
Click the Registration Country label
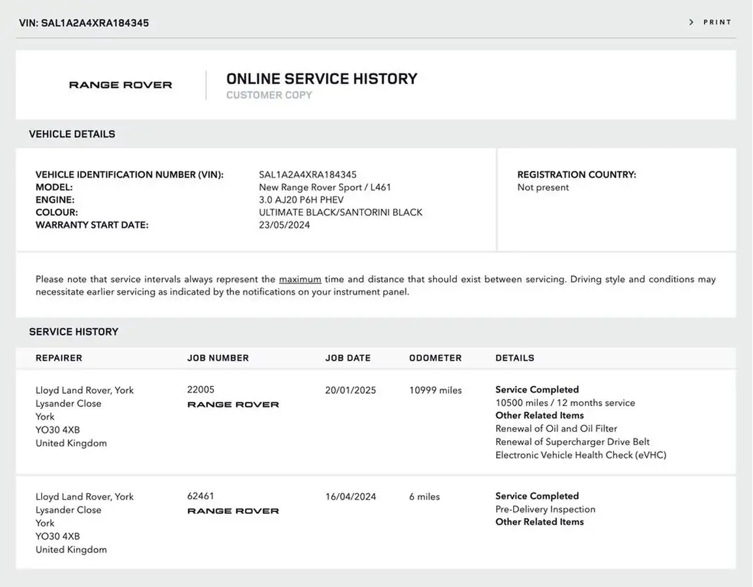[x=577, y=175]
